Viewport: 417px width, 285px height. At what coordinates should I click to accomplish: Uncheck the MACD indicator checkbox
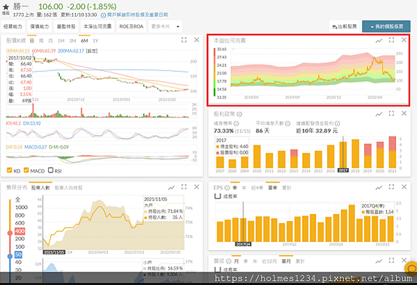[26, 170]
